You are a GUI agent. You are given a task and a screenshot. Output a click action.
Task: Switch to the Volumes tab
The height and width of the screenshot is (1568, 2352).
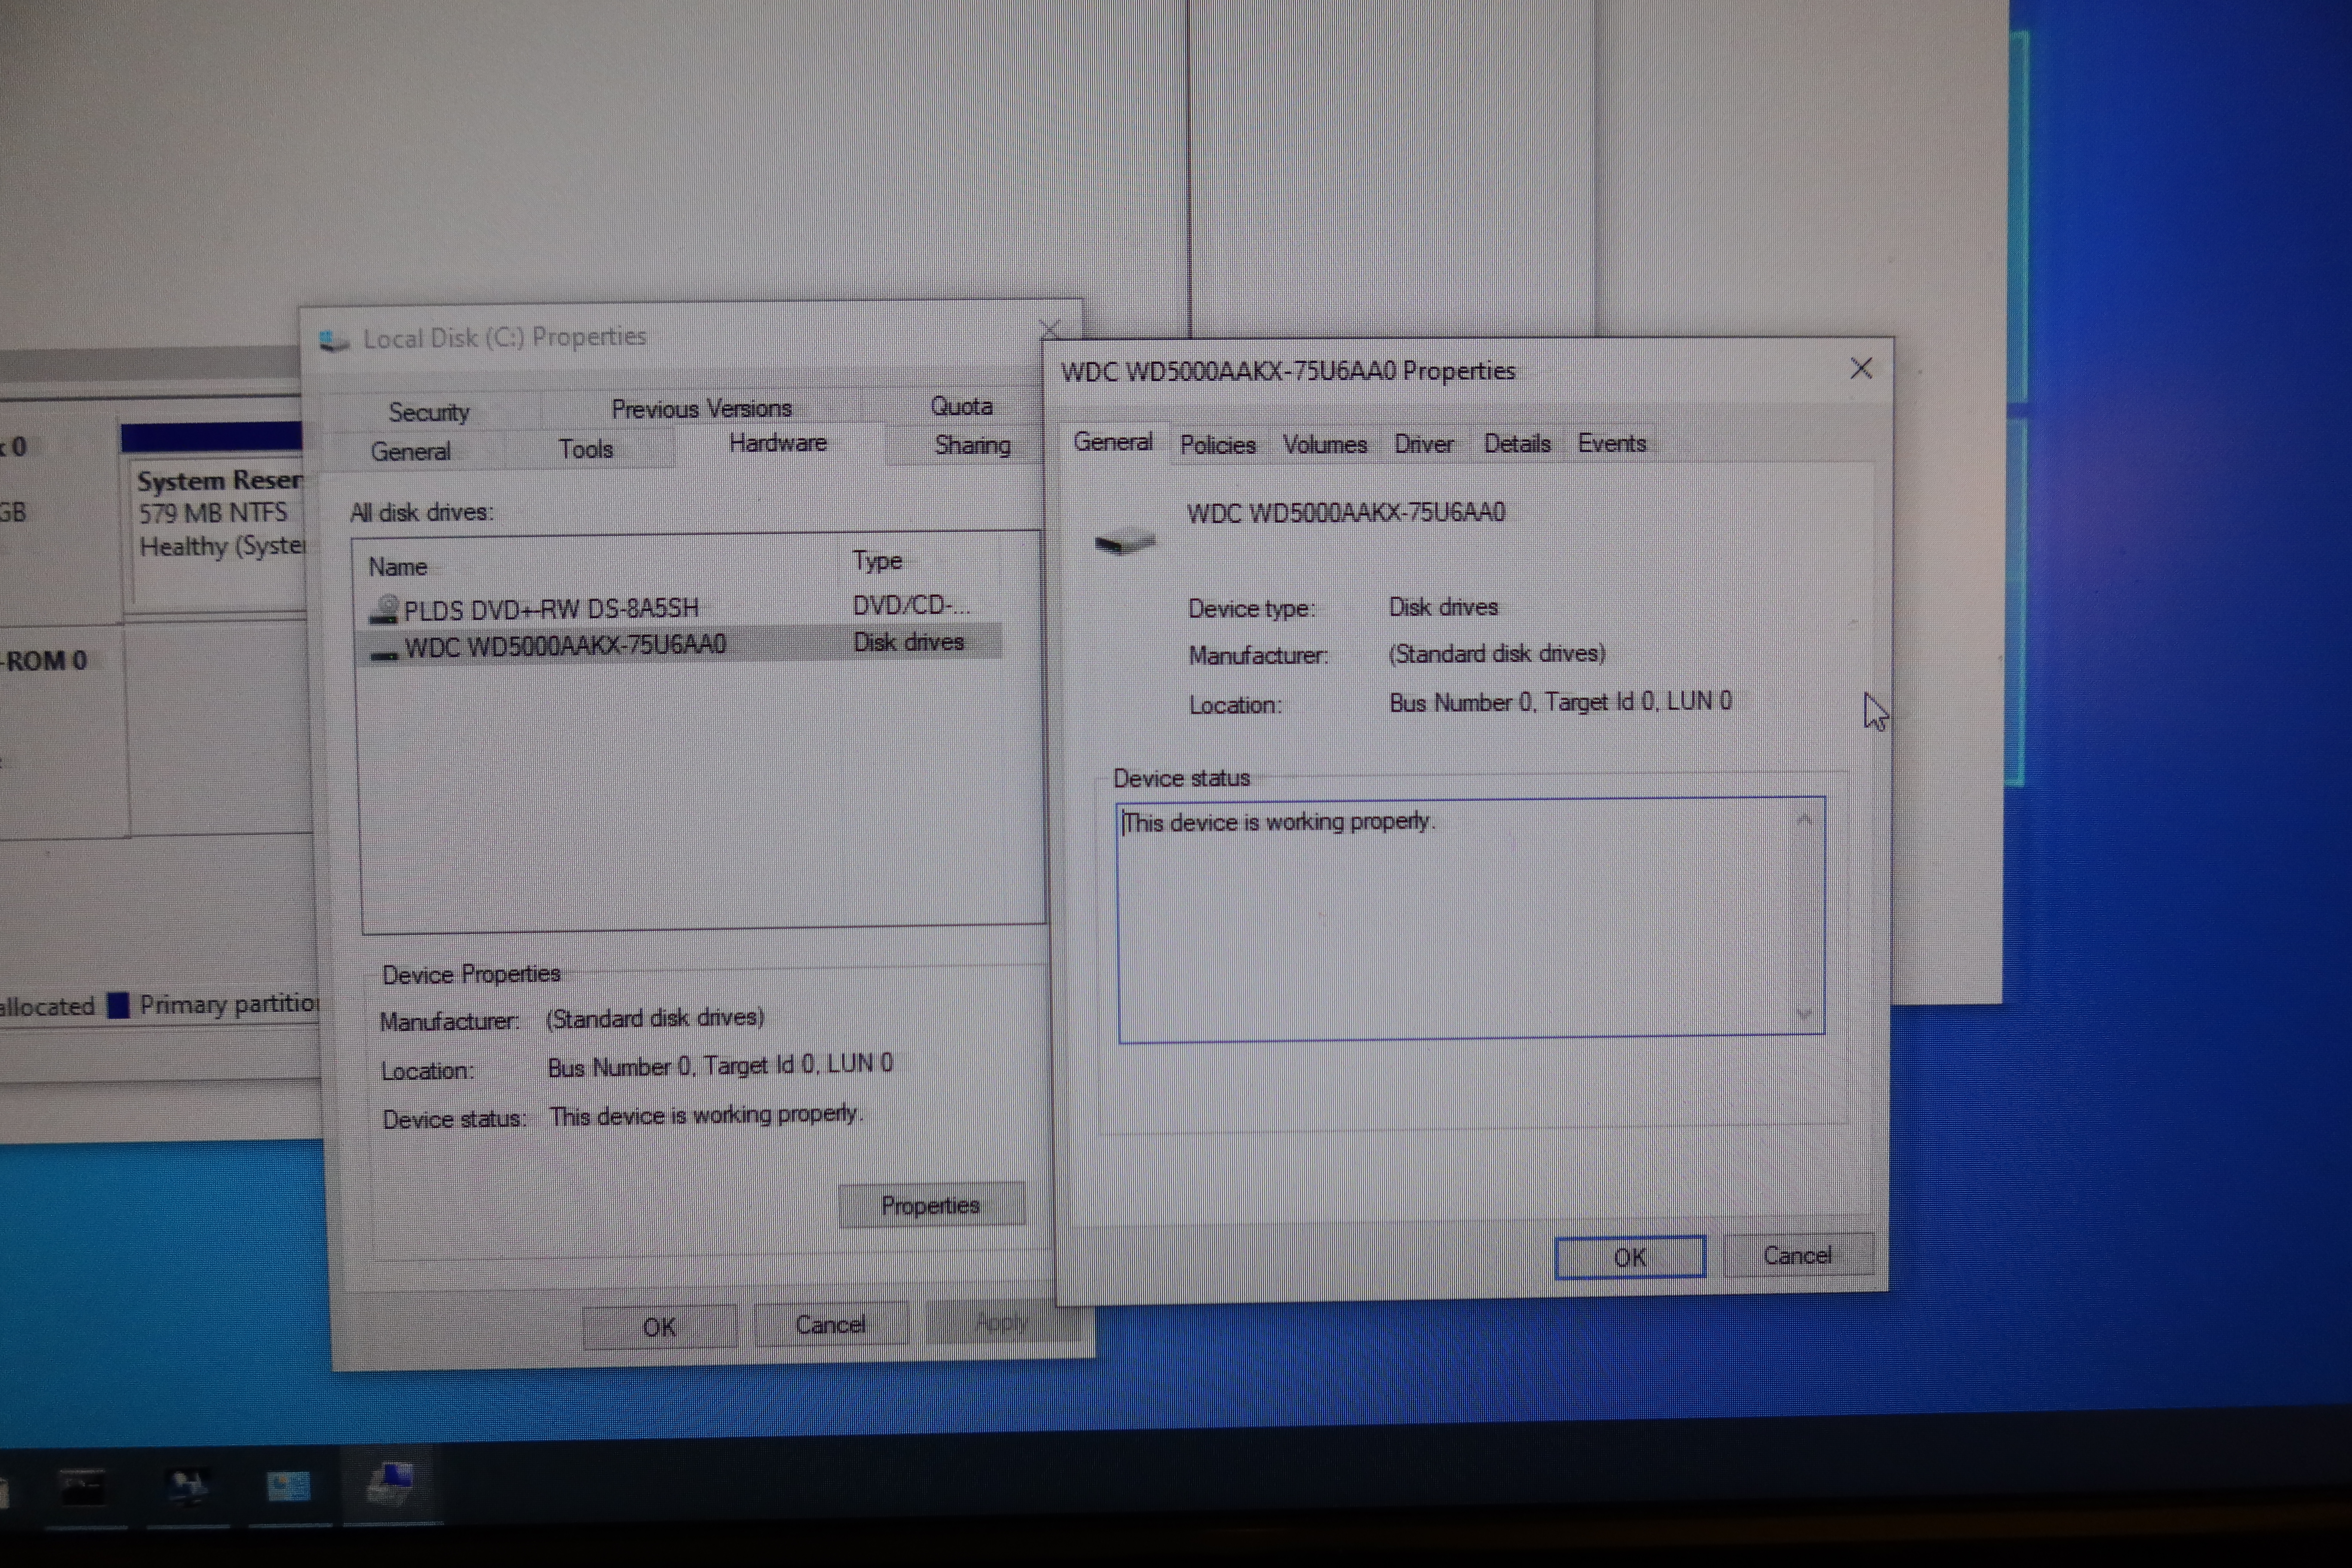coord(1324,445)
